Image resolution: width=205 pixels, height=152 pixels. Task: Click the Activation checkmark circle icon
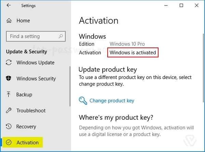click(9, 142)
